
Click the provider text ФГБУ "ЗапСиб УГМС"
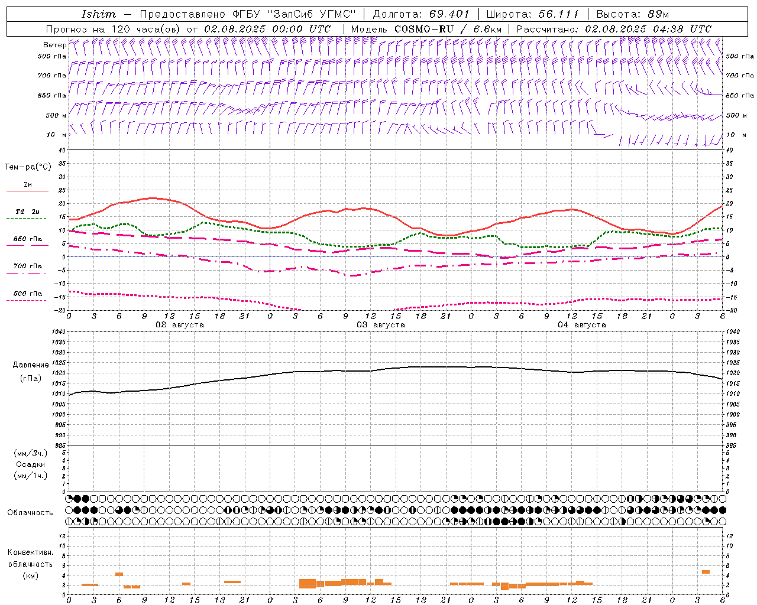[x=294, y=14]
